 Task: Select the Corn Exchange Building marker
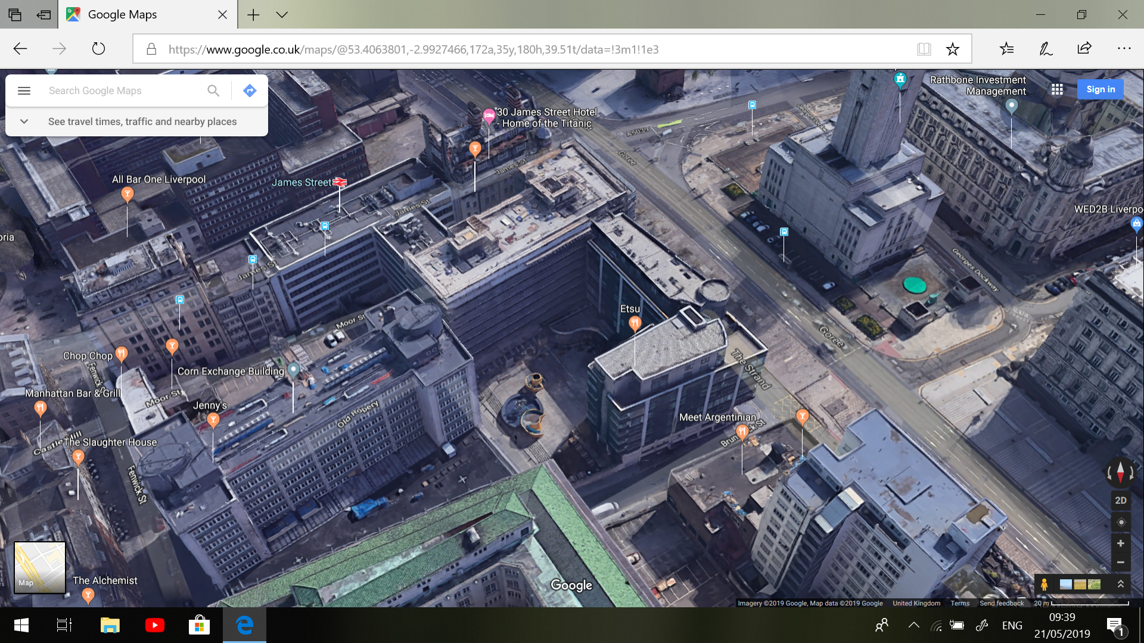point(293,370)
